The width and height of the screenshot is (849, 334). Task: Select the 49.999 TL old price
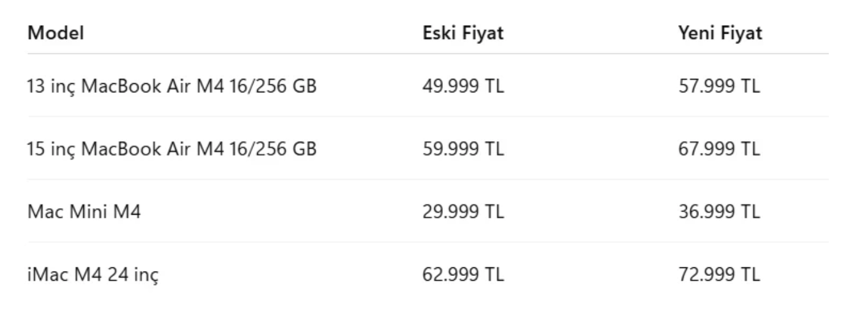[x=463, y=86]
